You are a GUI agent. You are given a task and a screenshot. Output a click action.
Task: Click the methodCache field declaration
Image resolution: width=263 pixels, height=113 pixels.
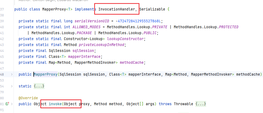[132, 63]
